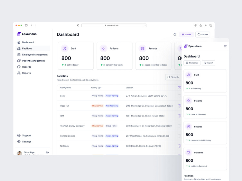Click the Nintendo facility name

[64, 146]
